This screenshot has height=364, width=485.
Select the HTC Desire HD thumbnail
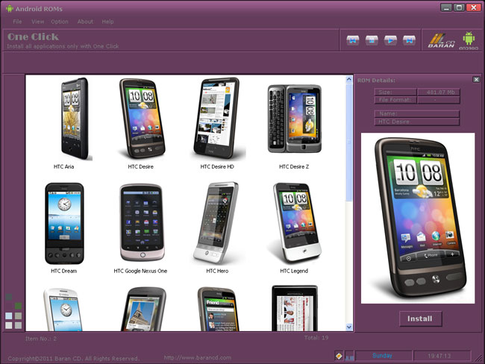click(x=217, y=118)
